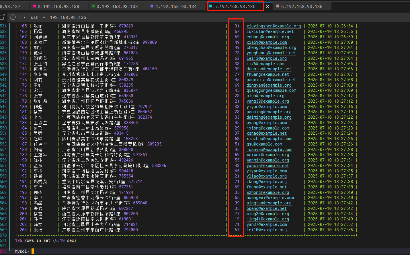Click inside the mysql> prompt cursor
Screen dimensions: 410x255
[x=33, y=251]
